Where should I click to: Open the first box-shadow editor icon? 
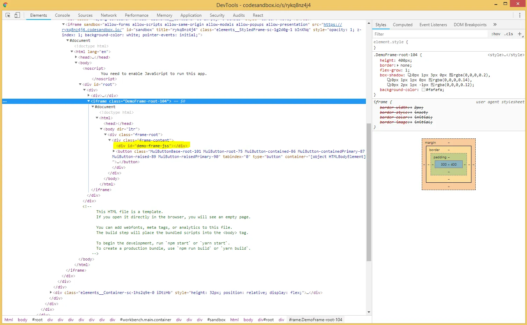point(410,75)
